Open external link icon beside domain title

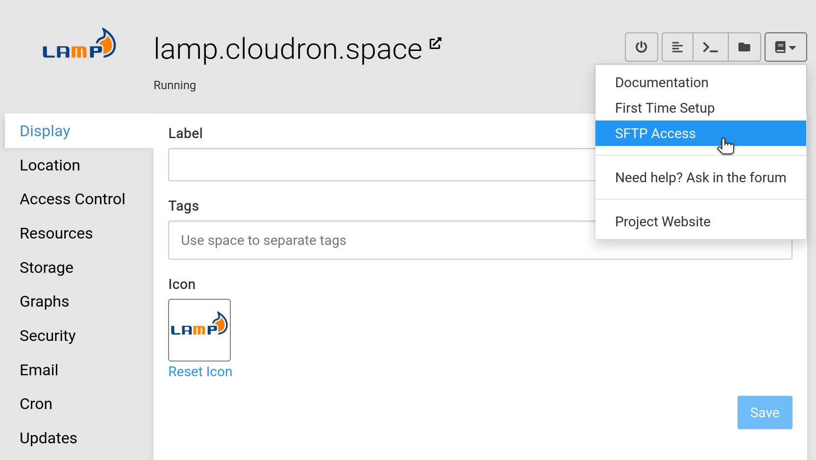point(435,44)
